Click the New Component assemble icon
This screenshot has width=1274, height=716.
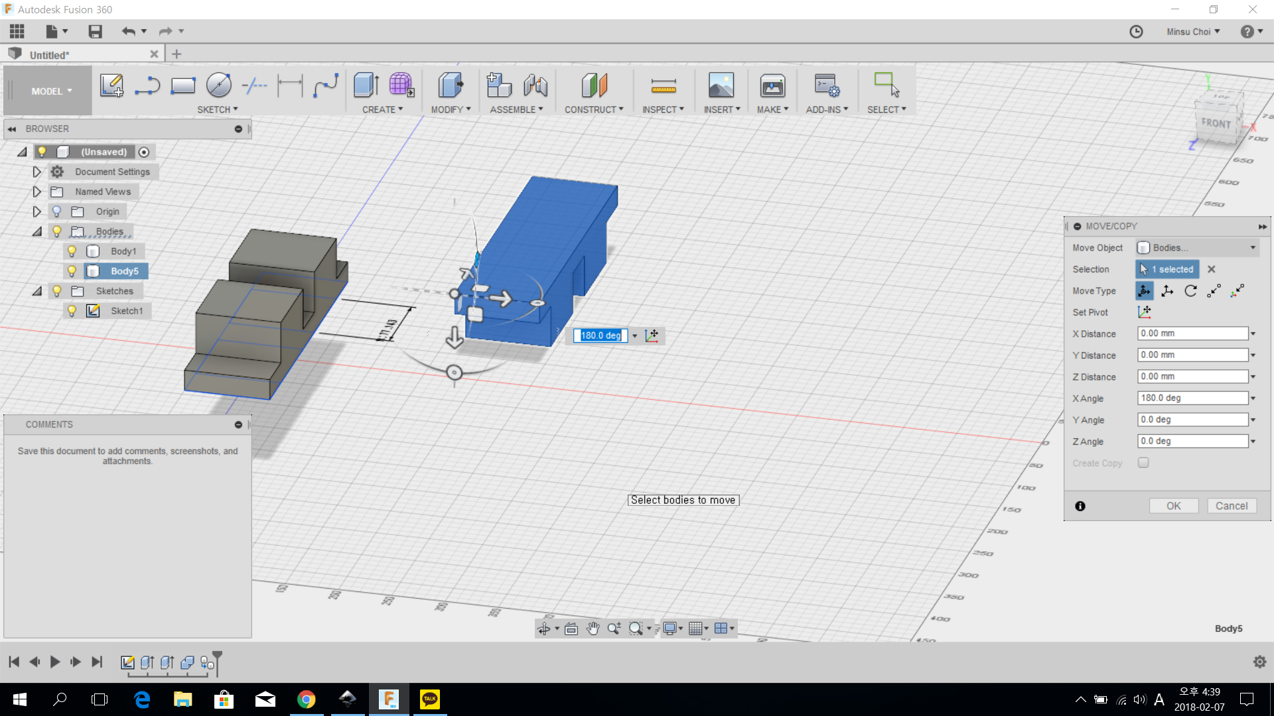[499, 86]
